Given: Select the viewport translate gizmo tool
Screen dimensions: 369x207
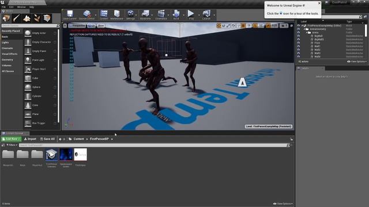Looking at the screenshot, I should point(219,25).
